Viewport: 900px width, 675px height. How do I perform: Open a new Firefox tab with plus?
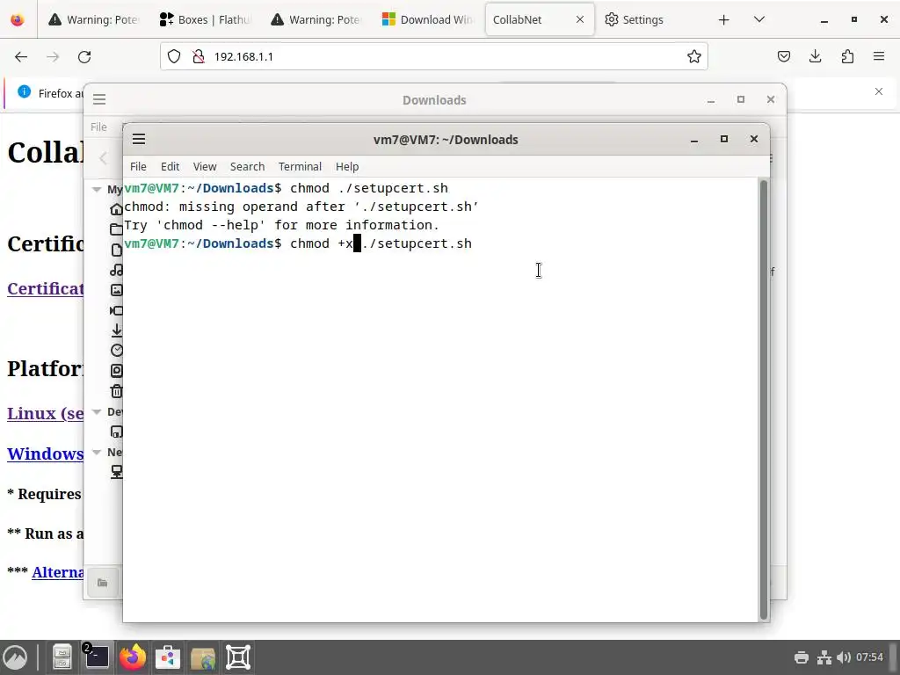tap(724, 20)
